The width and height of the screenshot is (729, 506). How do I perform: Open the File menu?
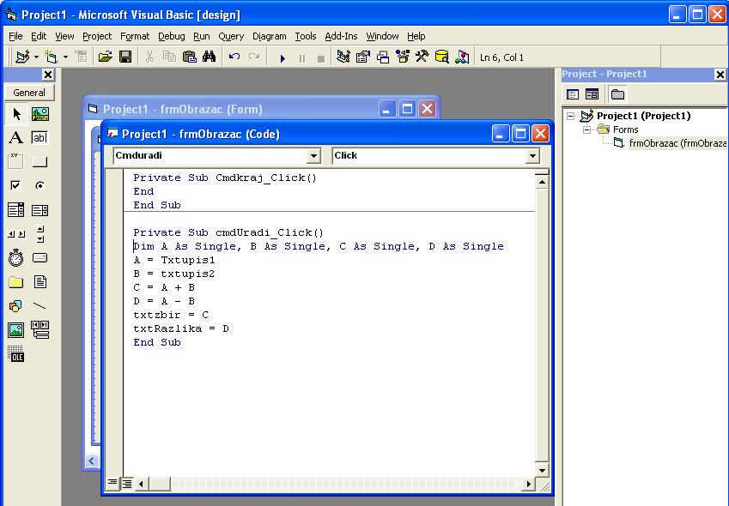(15, 36)
